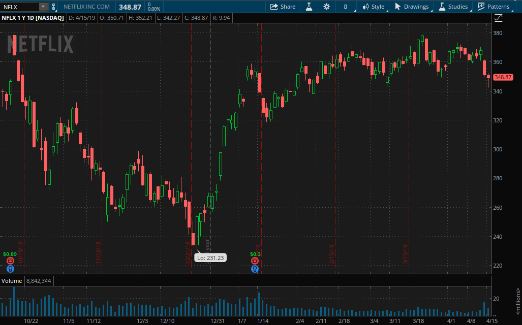Image resolution: width=522 pixels, height=325 pixels.
Task: Click into the NFLX symbol input field
Action: pyautogui.click(x=19, y=7)
